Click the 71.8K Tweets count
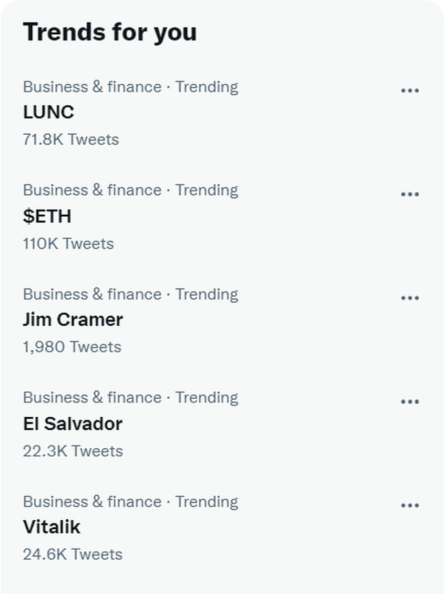Image resolution: width=447 pixels, height=594 pixels. click(x=70, y=139)
